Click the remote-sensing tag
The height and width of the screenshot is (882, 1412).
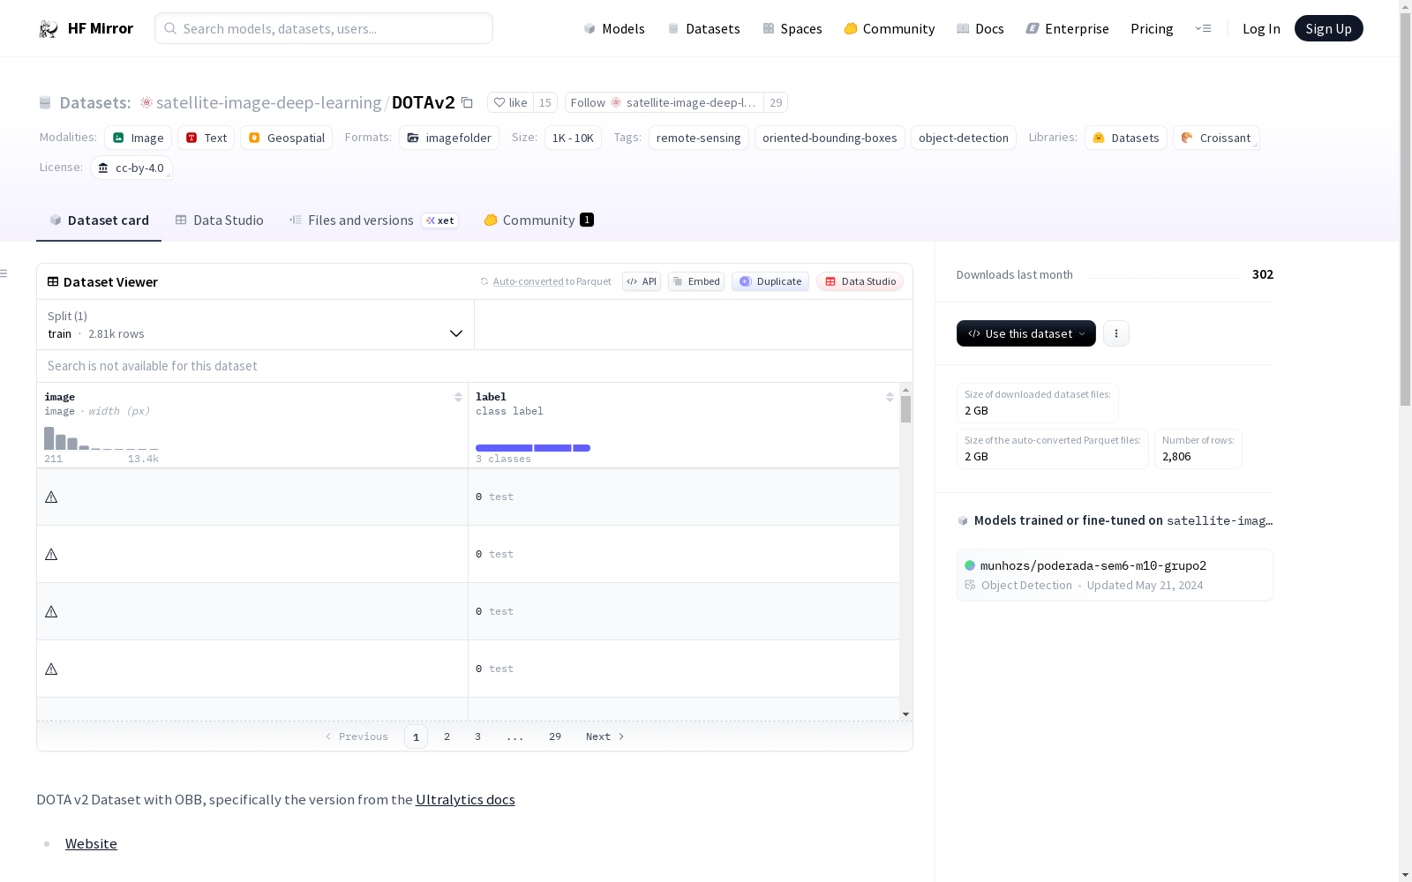[x=699, y=138]
